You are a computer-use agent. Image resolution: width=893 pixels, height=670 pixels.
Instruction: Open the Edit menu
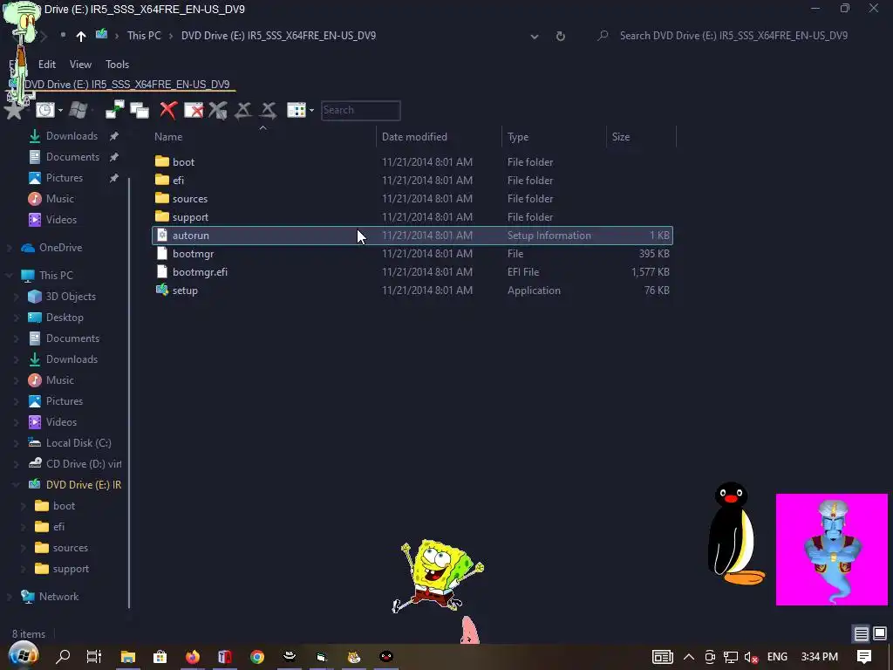tap(47, 65)
